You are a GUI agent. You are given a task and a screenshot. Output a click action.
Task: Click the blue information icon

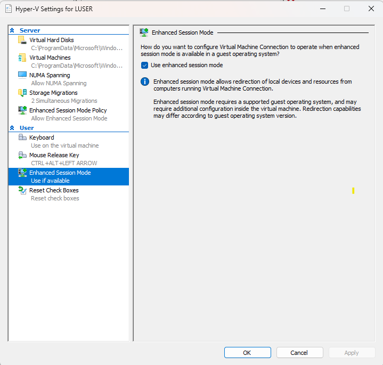click(x=145, y=82)
